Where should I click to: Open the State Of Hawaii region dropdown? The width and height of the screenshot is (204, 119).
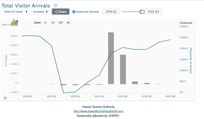click(x=16, y=12)
